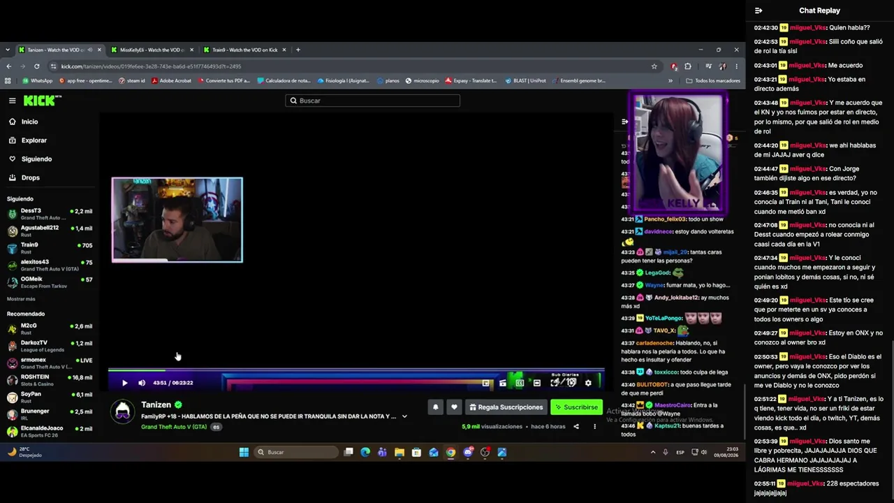The image size is (894, 503).
Task: Click Regala Suscripciones button
Action: pyautogui.click(x=506, y=407)
